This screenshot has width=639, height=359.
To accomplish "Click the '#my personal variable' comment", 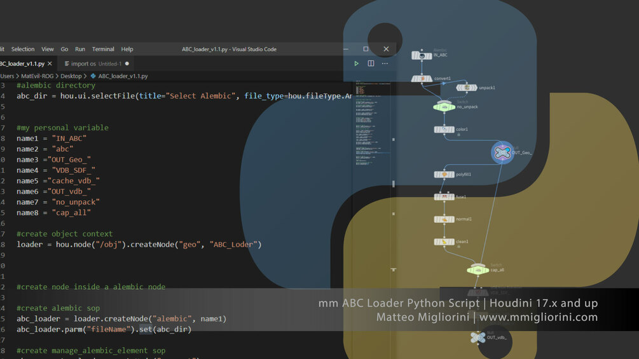I will pyautogui.click(x=62, y=128).
